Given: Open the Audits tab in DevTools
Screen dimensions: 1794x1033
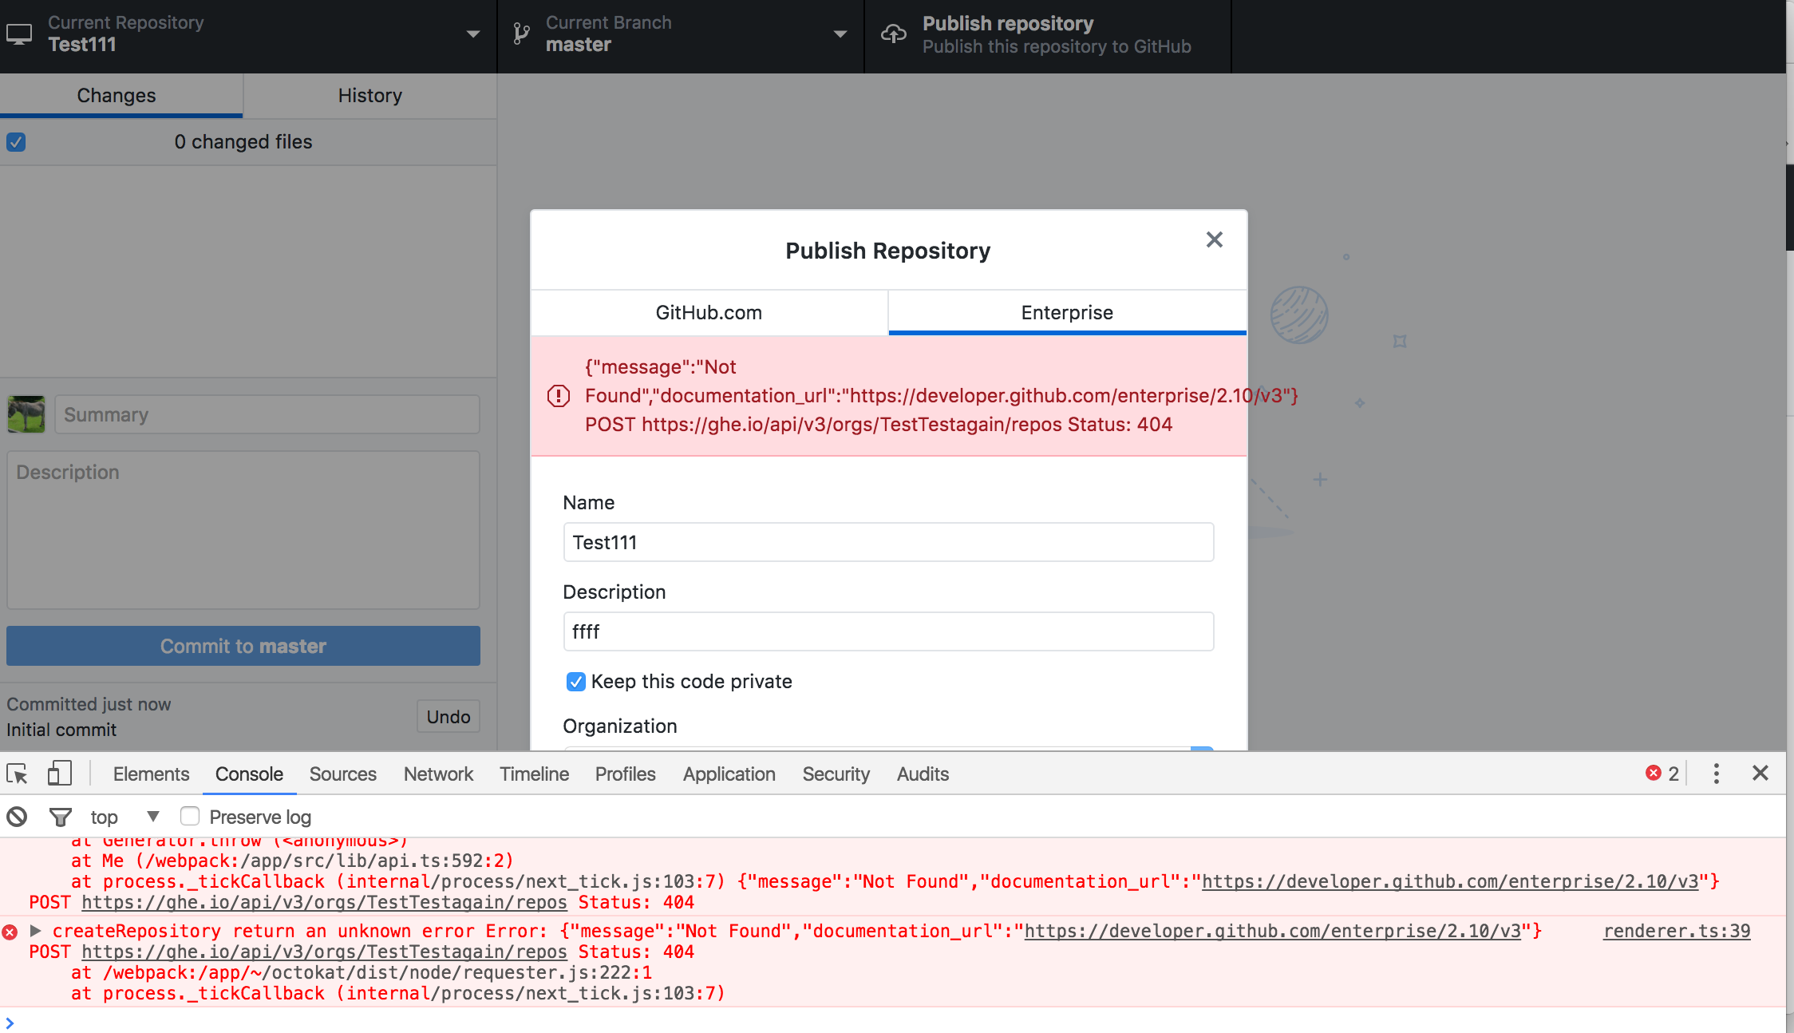Looking at the screenshot, I should [923, 774].
